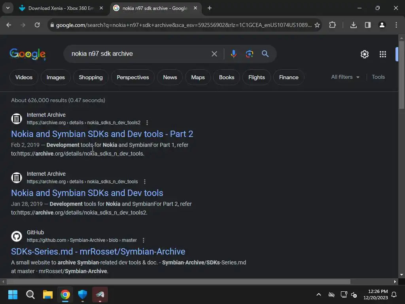Image resolution: width=405 pixels, height=304 pixels.
Task: Toggle the Chrome side panel
Action: point(367,25)
